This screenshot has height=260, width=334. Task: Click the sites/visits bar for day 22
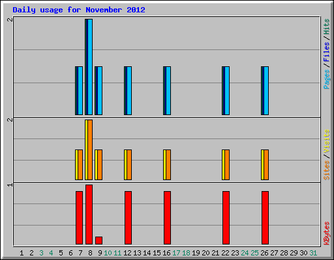pyautogui.click(x=226, y=164)
